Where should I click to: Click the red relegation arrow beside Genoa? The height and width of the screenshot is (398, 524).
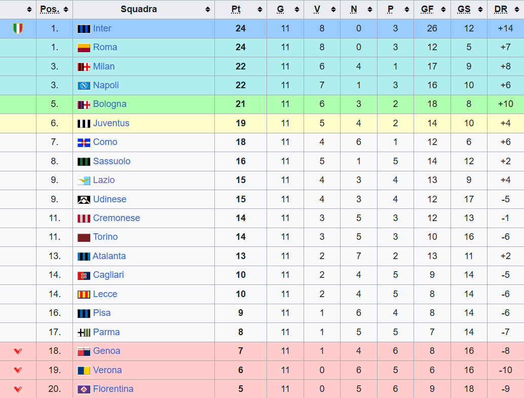pos(18,351)
